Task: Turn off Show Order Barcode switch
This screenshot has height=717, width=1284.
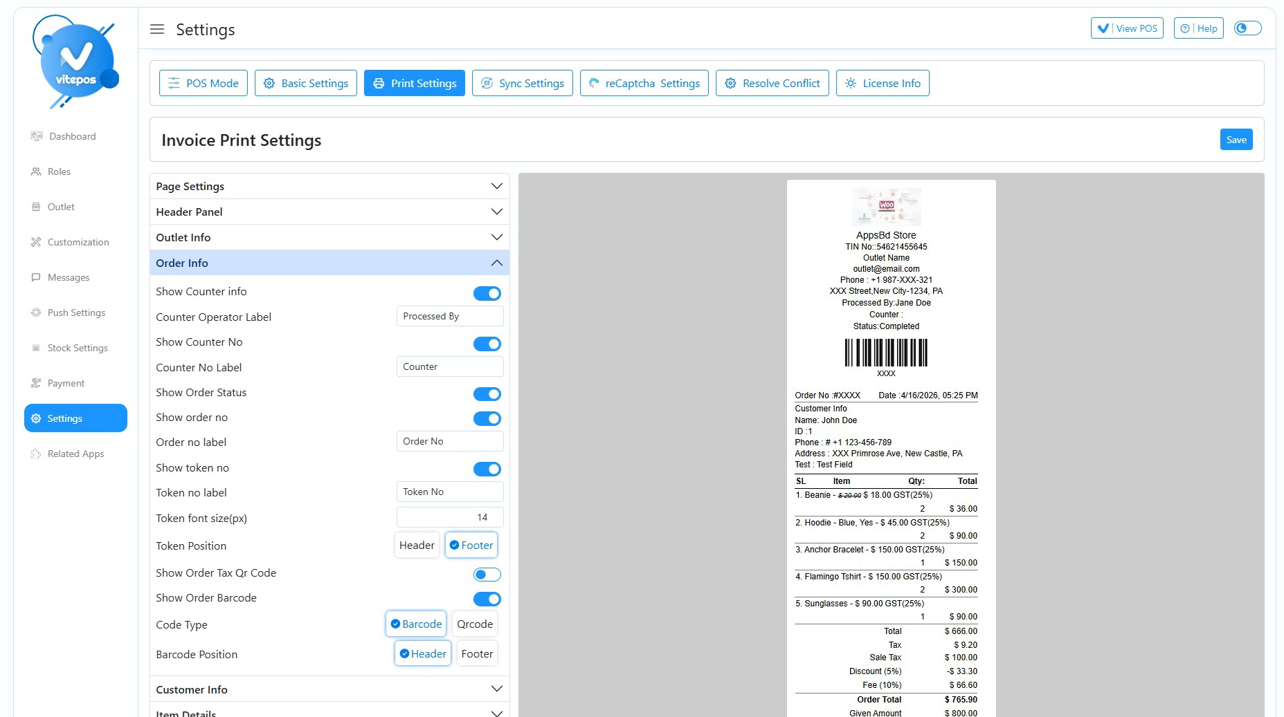Action: point(487,599)
